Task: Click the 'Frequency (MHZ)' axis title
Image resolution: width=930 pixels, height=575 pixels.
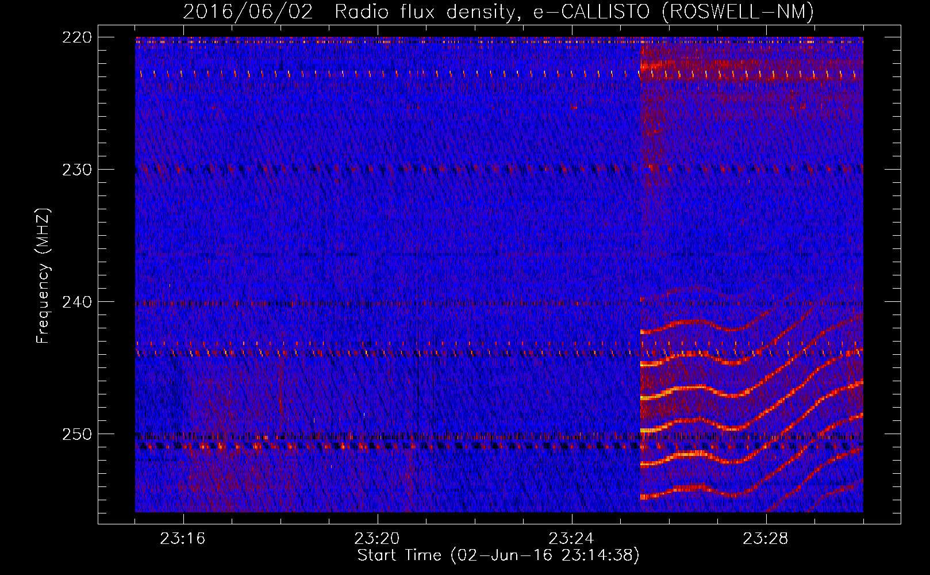Action: [x=43, y=276]
